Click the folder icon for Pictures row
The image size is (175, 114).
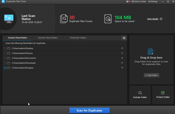(x=9, y=53)
